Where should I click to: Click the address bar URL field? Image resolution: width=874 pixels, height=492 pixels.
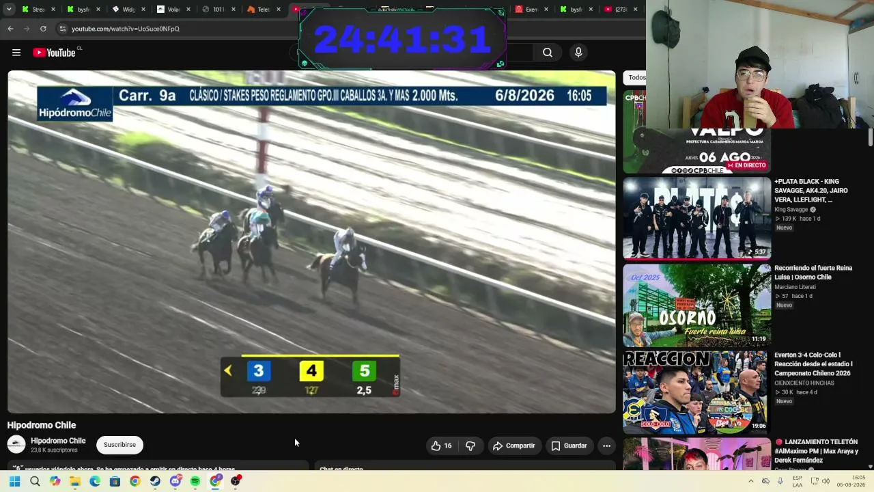click(x=178, y=29)
